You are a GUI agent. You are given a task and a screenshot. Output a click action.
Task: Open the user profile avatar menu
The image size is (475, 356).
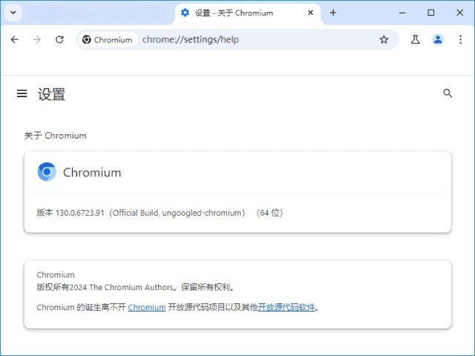pyautogui.click(x=438, y=39)
